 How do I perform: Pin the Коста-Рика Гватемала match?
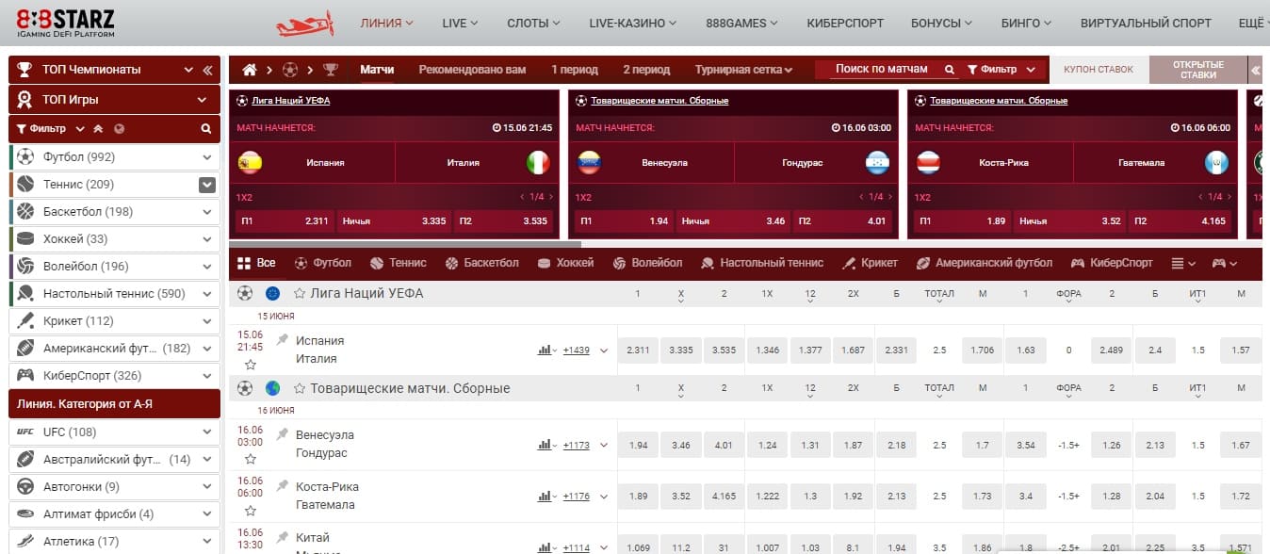[282, 485]
